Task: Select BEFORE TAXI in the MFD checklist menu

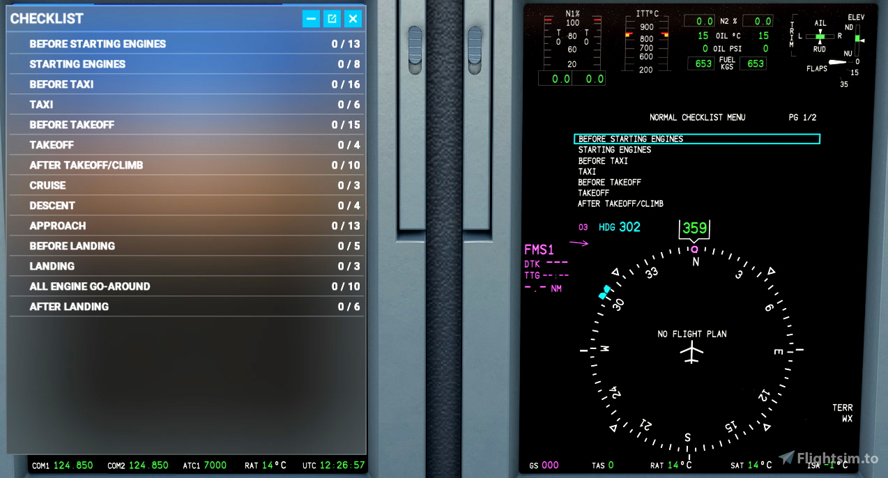Action: point(604,160)
